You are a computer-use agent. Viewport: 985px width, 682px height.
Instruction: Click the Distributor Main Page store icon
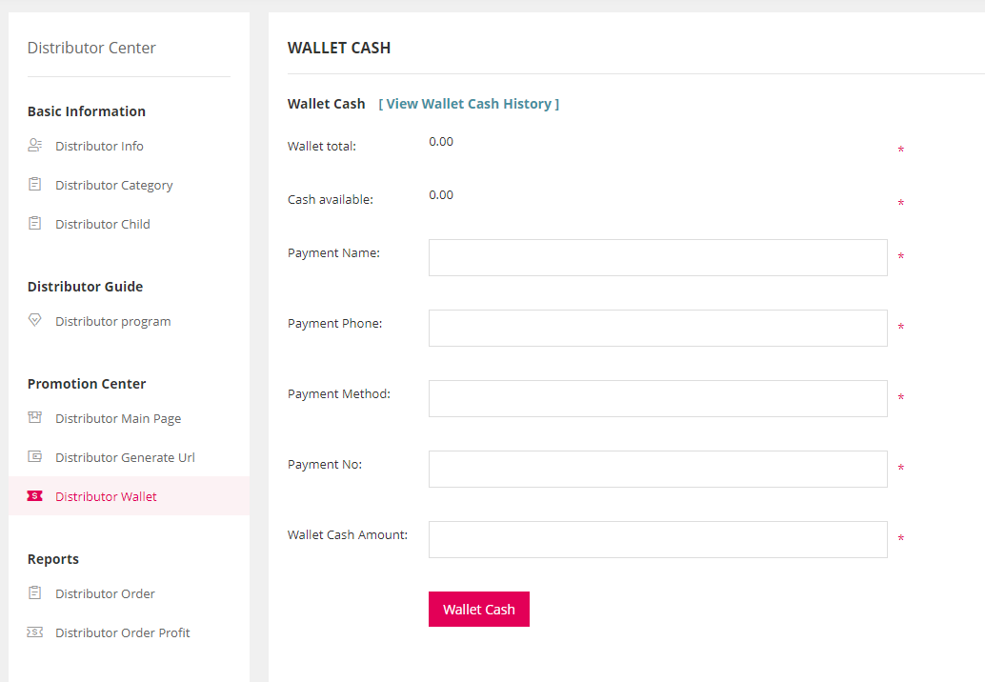tap(35, 417)
